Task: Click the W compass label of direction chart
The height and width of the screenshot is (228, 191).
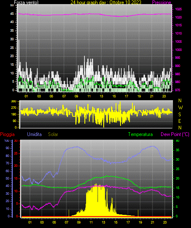Action: 180,108
